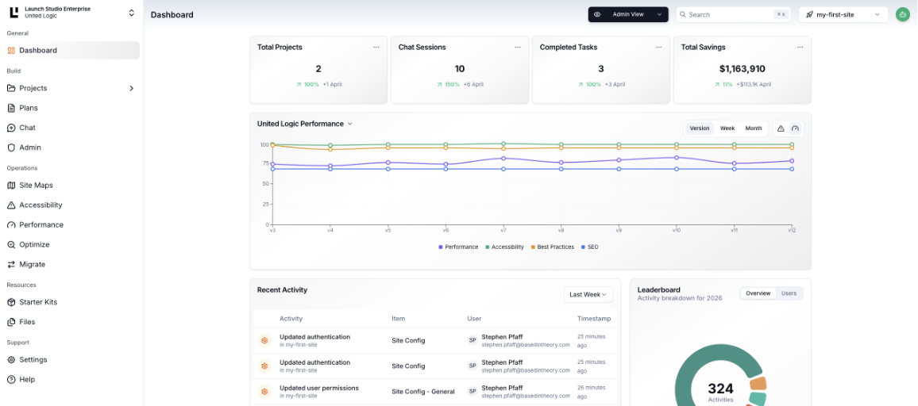Click the rocket icon beside my-first-site
Viewport: 918px width, 406px height.
[x=809, y=14]
